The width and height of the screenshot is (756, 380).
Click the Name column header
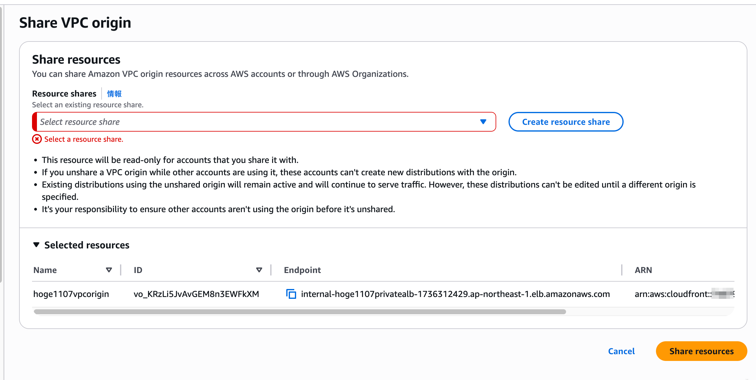coord(45,270)
